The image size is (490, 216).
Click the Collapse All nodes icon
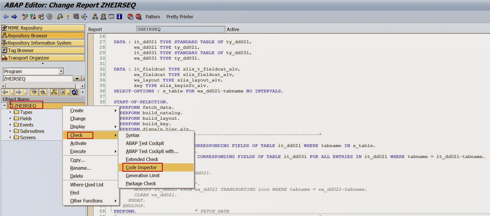[43, 92]
